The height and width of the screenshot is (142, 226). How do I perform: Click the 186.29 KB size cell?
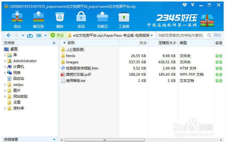coord(137,75)
